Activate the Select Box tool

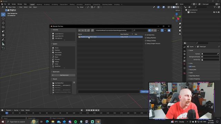click(x=3, y=14)
